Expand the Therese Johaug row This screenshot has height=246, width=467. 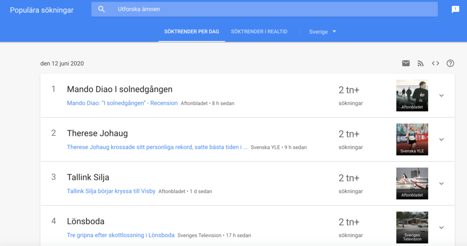tap(441, 139)
